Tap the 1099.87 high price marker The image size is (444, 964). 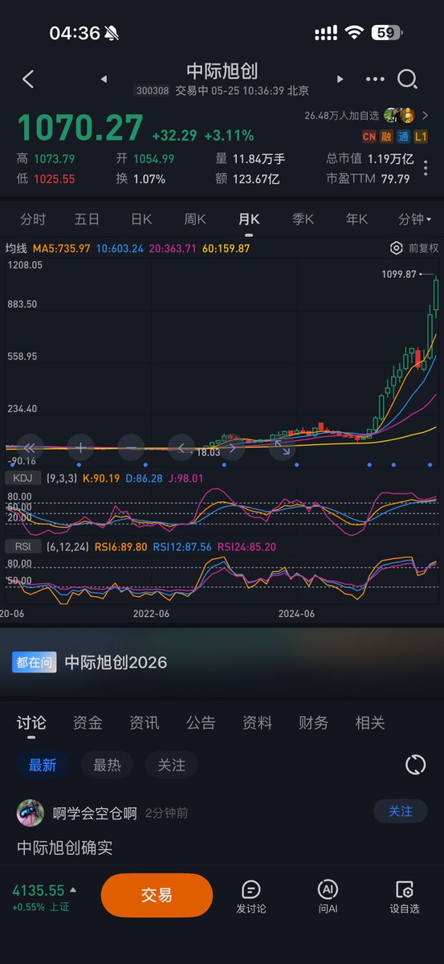point(400,274)
